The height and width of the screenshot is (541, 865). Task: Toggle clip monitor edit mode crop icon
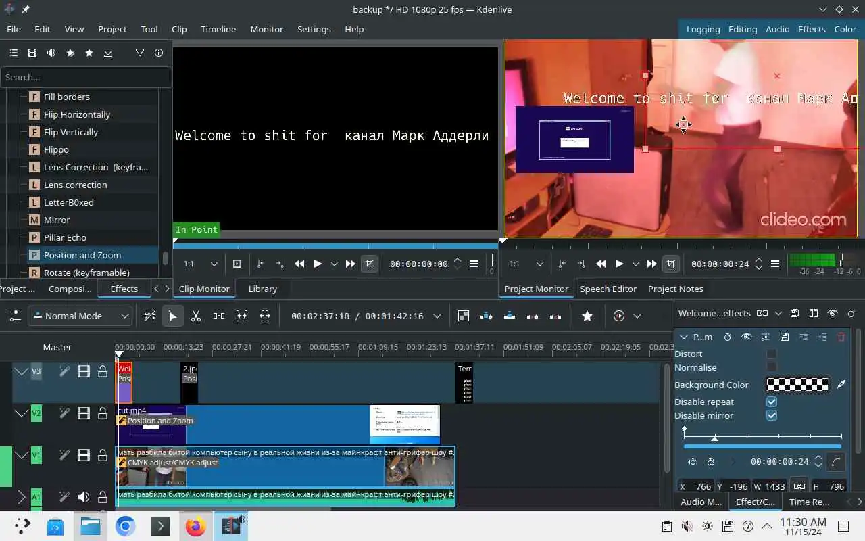coord(370,264)
